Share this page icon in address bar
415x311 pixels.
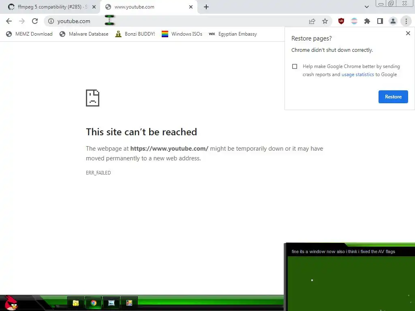(312, 21)
